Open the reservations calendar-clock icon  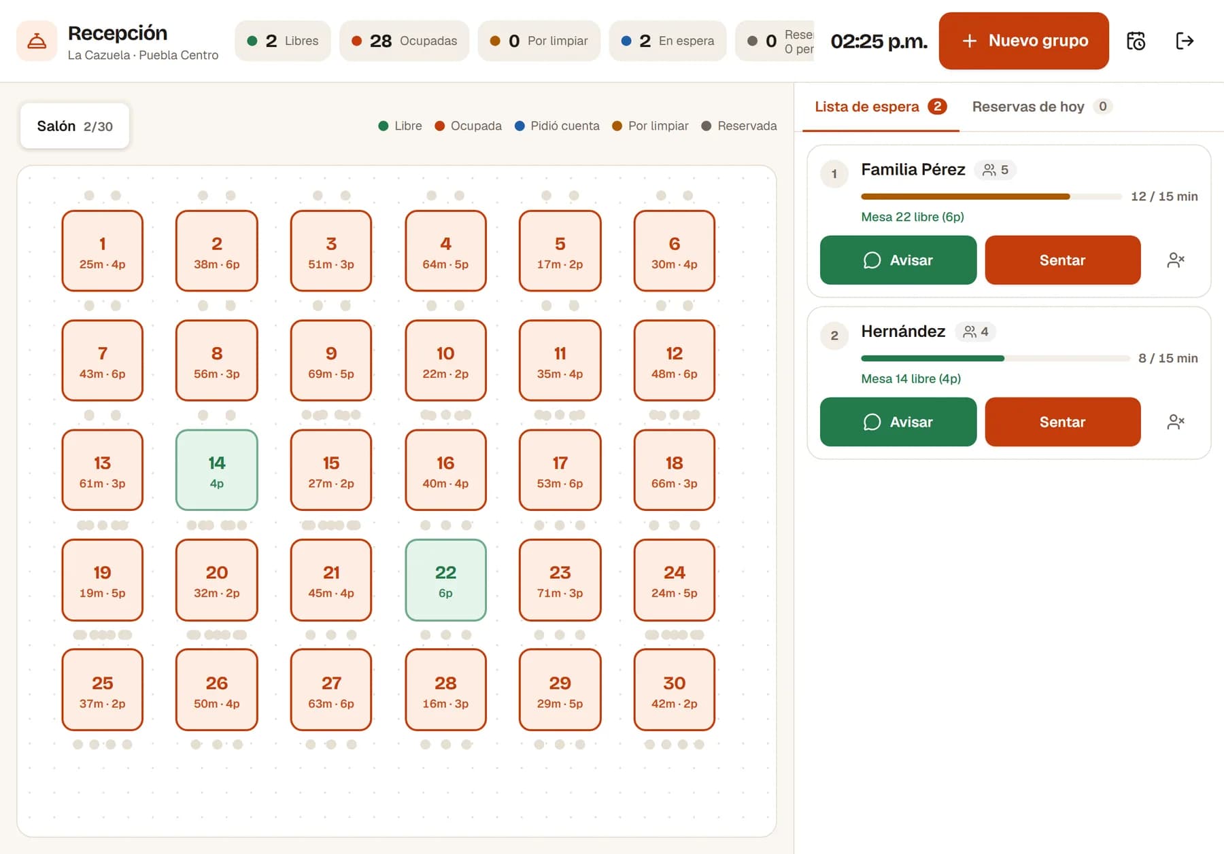pyautogui.click(x=1136, y=41)
